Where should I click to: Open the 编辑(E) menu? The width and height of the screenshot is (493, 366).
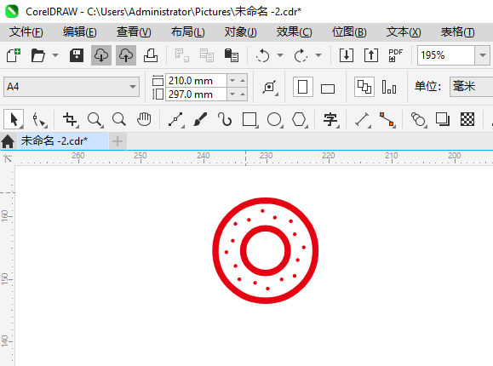point(80,32)
